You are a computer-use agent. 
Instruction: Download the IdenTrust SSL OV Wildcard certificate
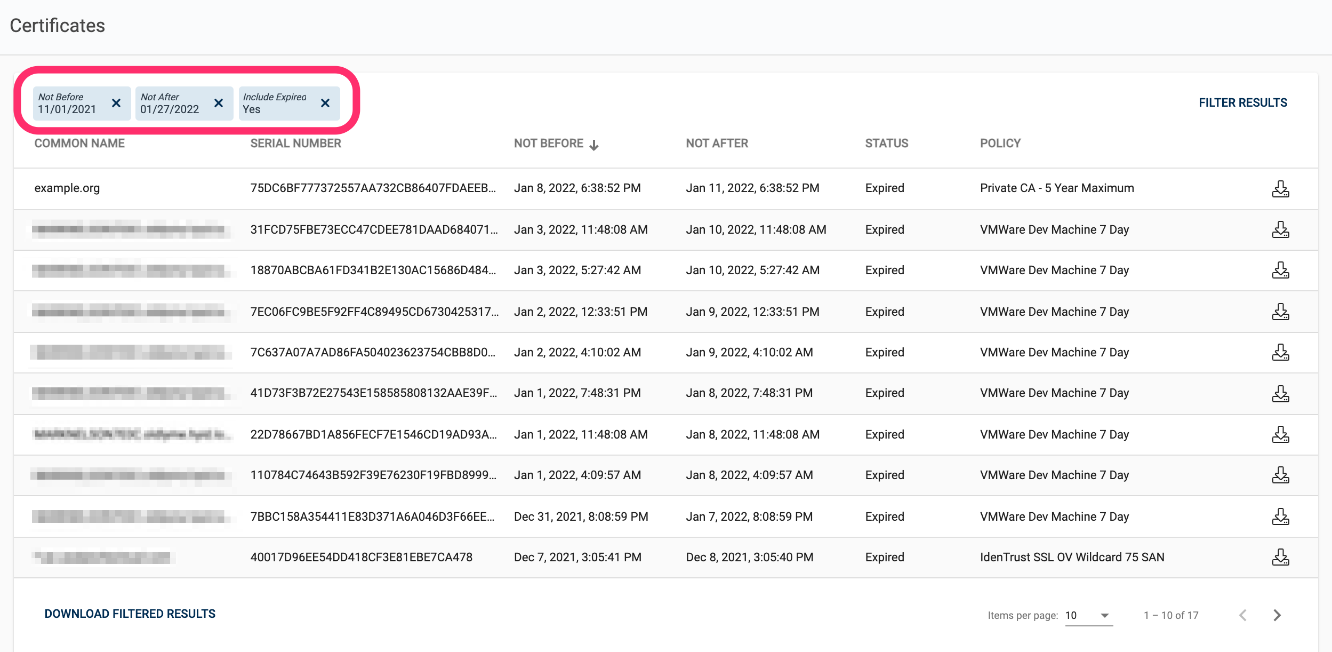tap(1280, 558)
